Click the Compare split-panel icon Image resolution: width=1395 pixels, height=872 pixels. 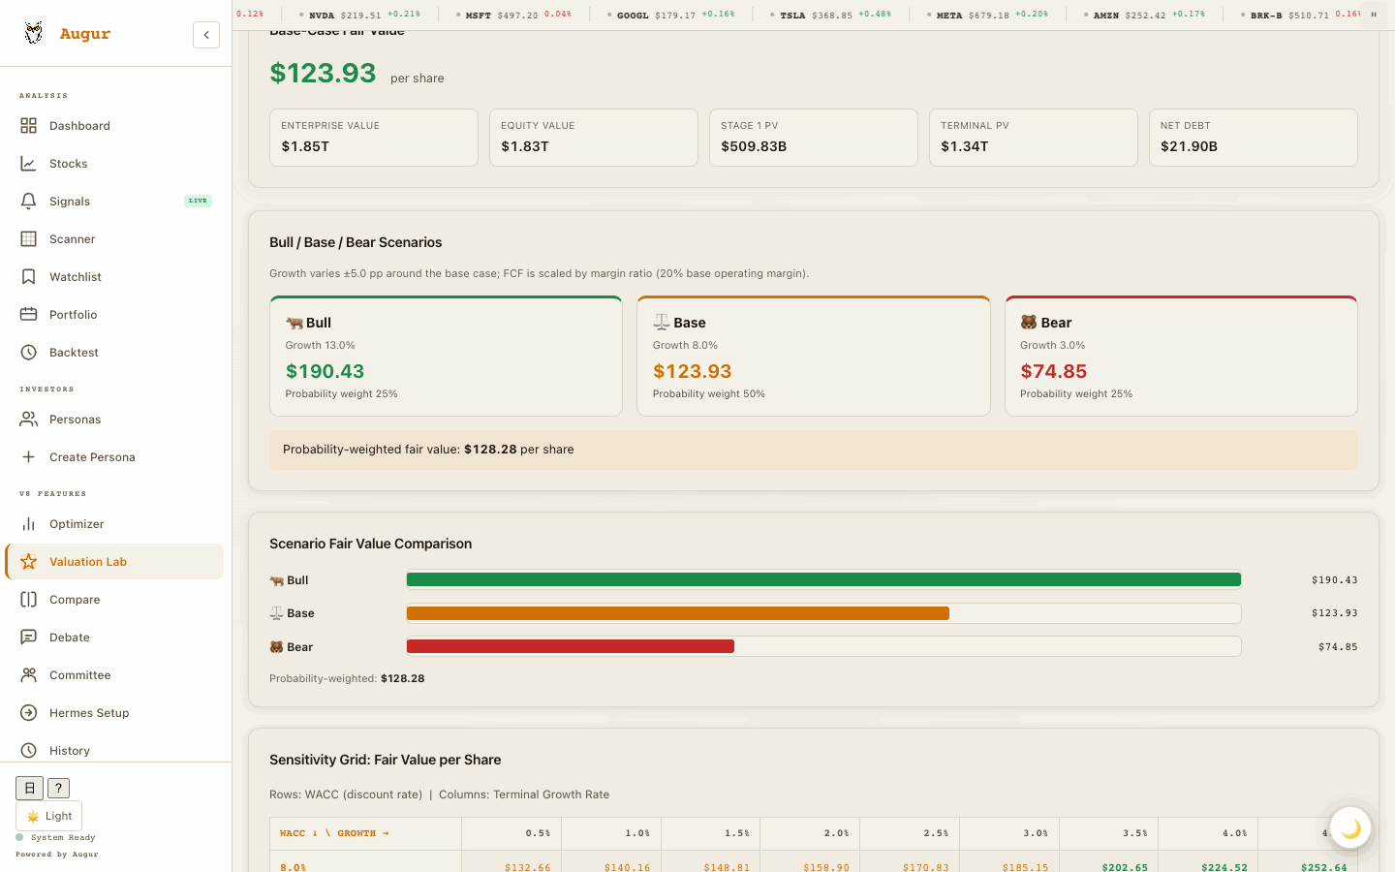29,600
